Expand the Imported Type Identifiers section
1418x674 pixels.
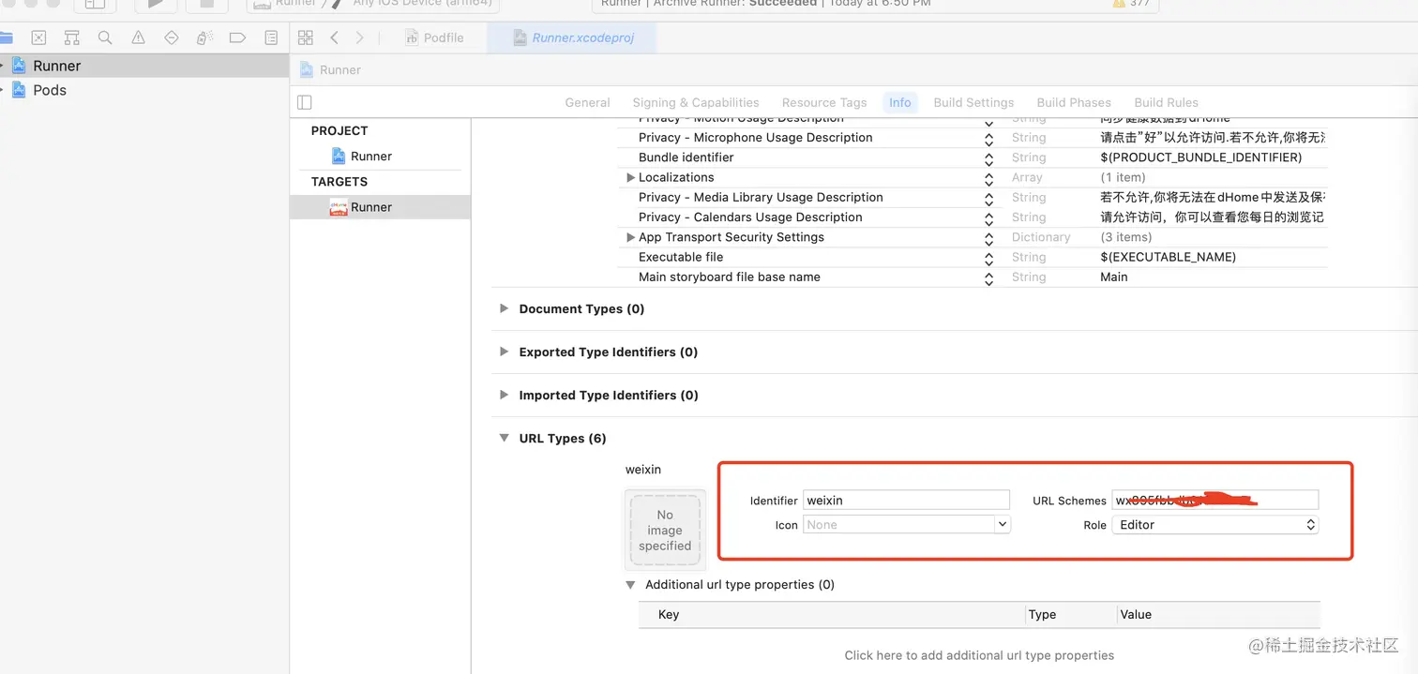click(x=505, y=395)
